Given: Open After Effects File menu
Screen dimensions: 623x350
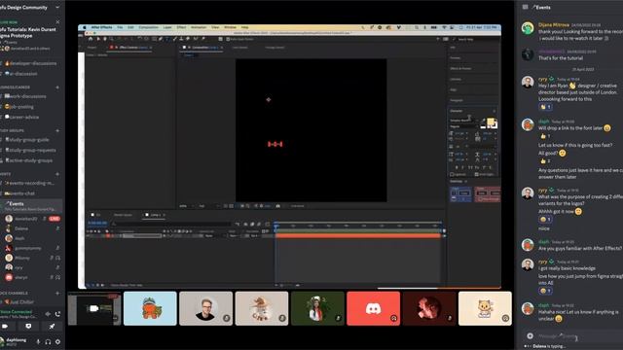Looking at the screenshot, I should coord(120,27).
